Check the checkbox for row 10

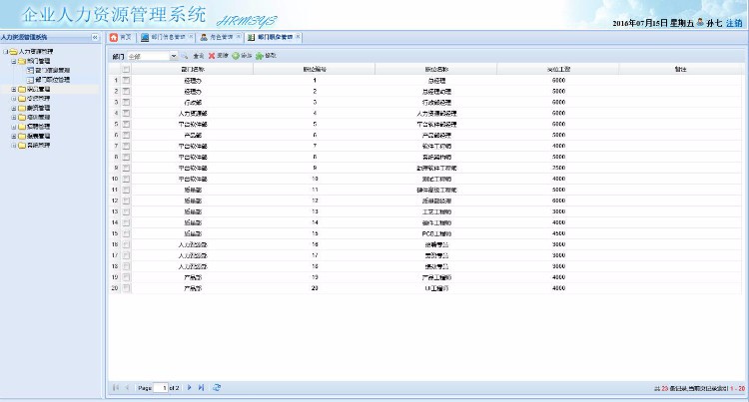tap(126, 179)
